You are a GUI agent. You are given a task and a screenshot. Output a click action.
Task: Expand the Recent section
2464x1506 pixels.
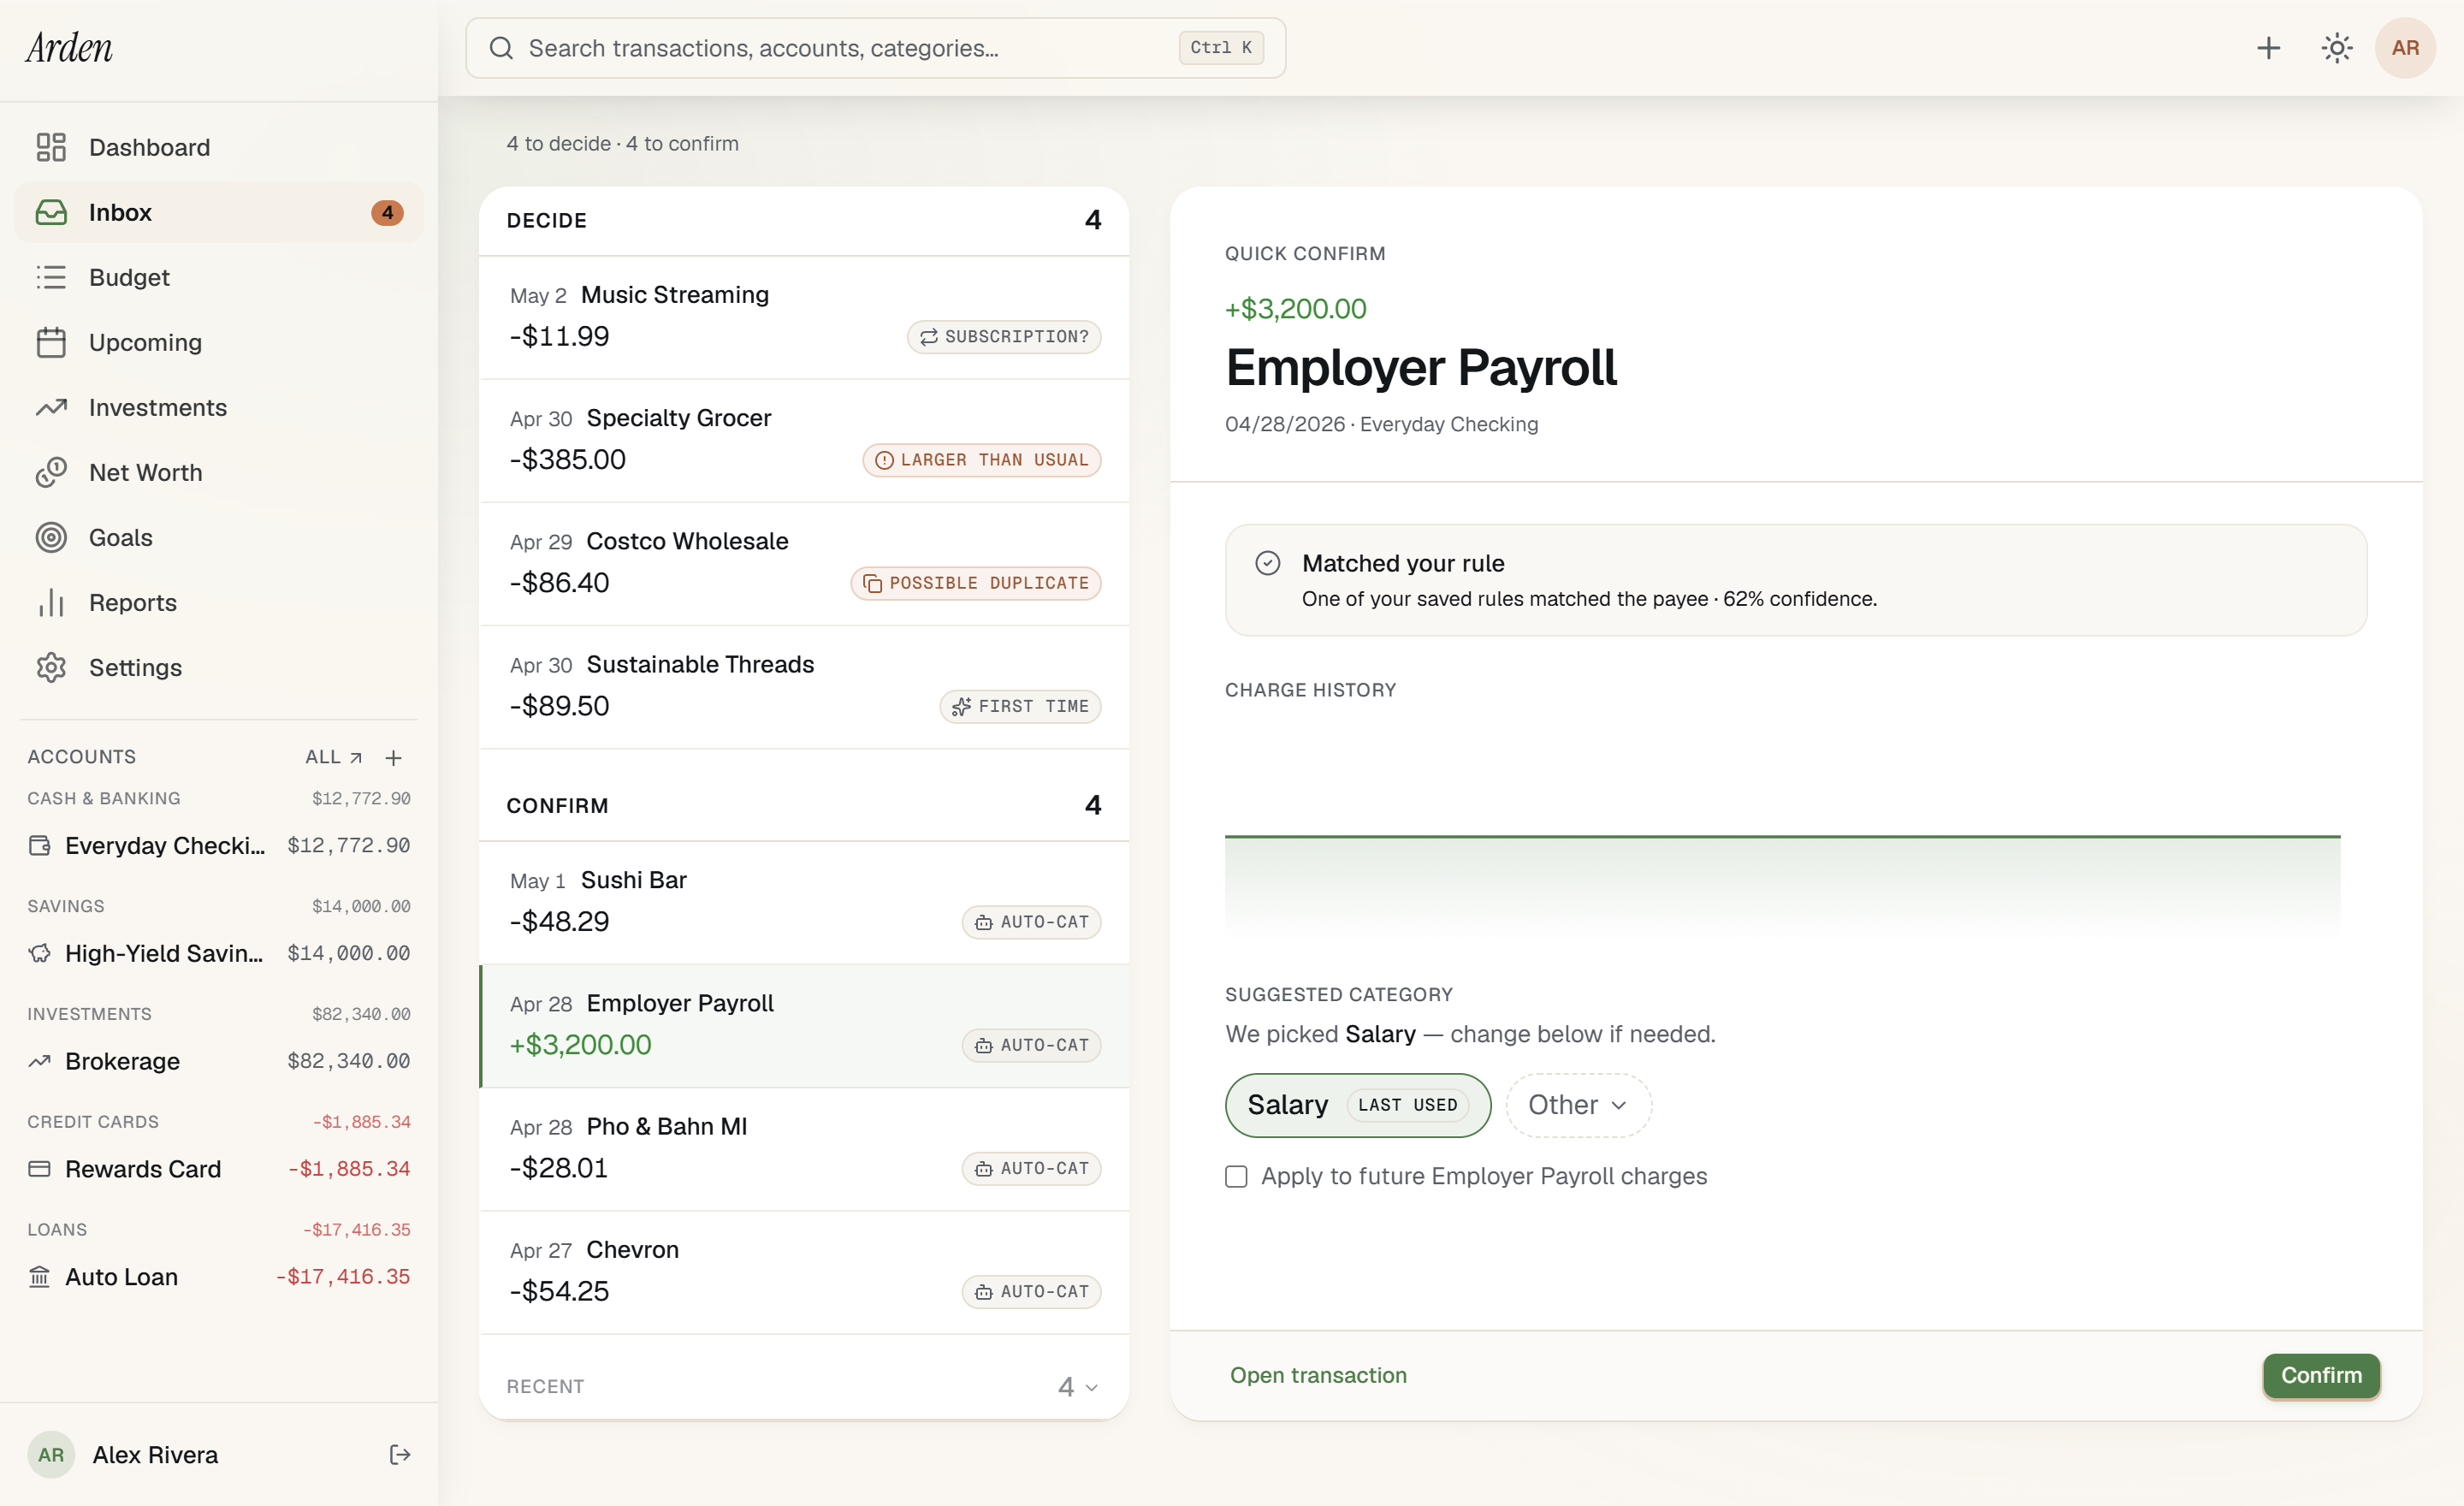(804, 1386)
